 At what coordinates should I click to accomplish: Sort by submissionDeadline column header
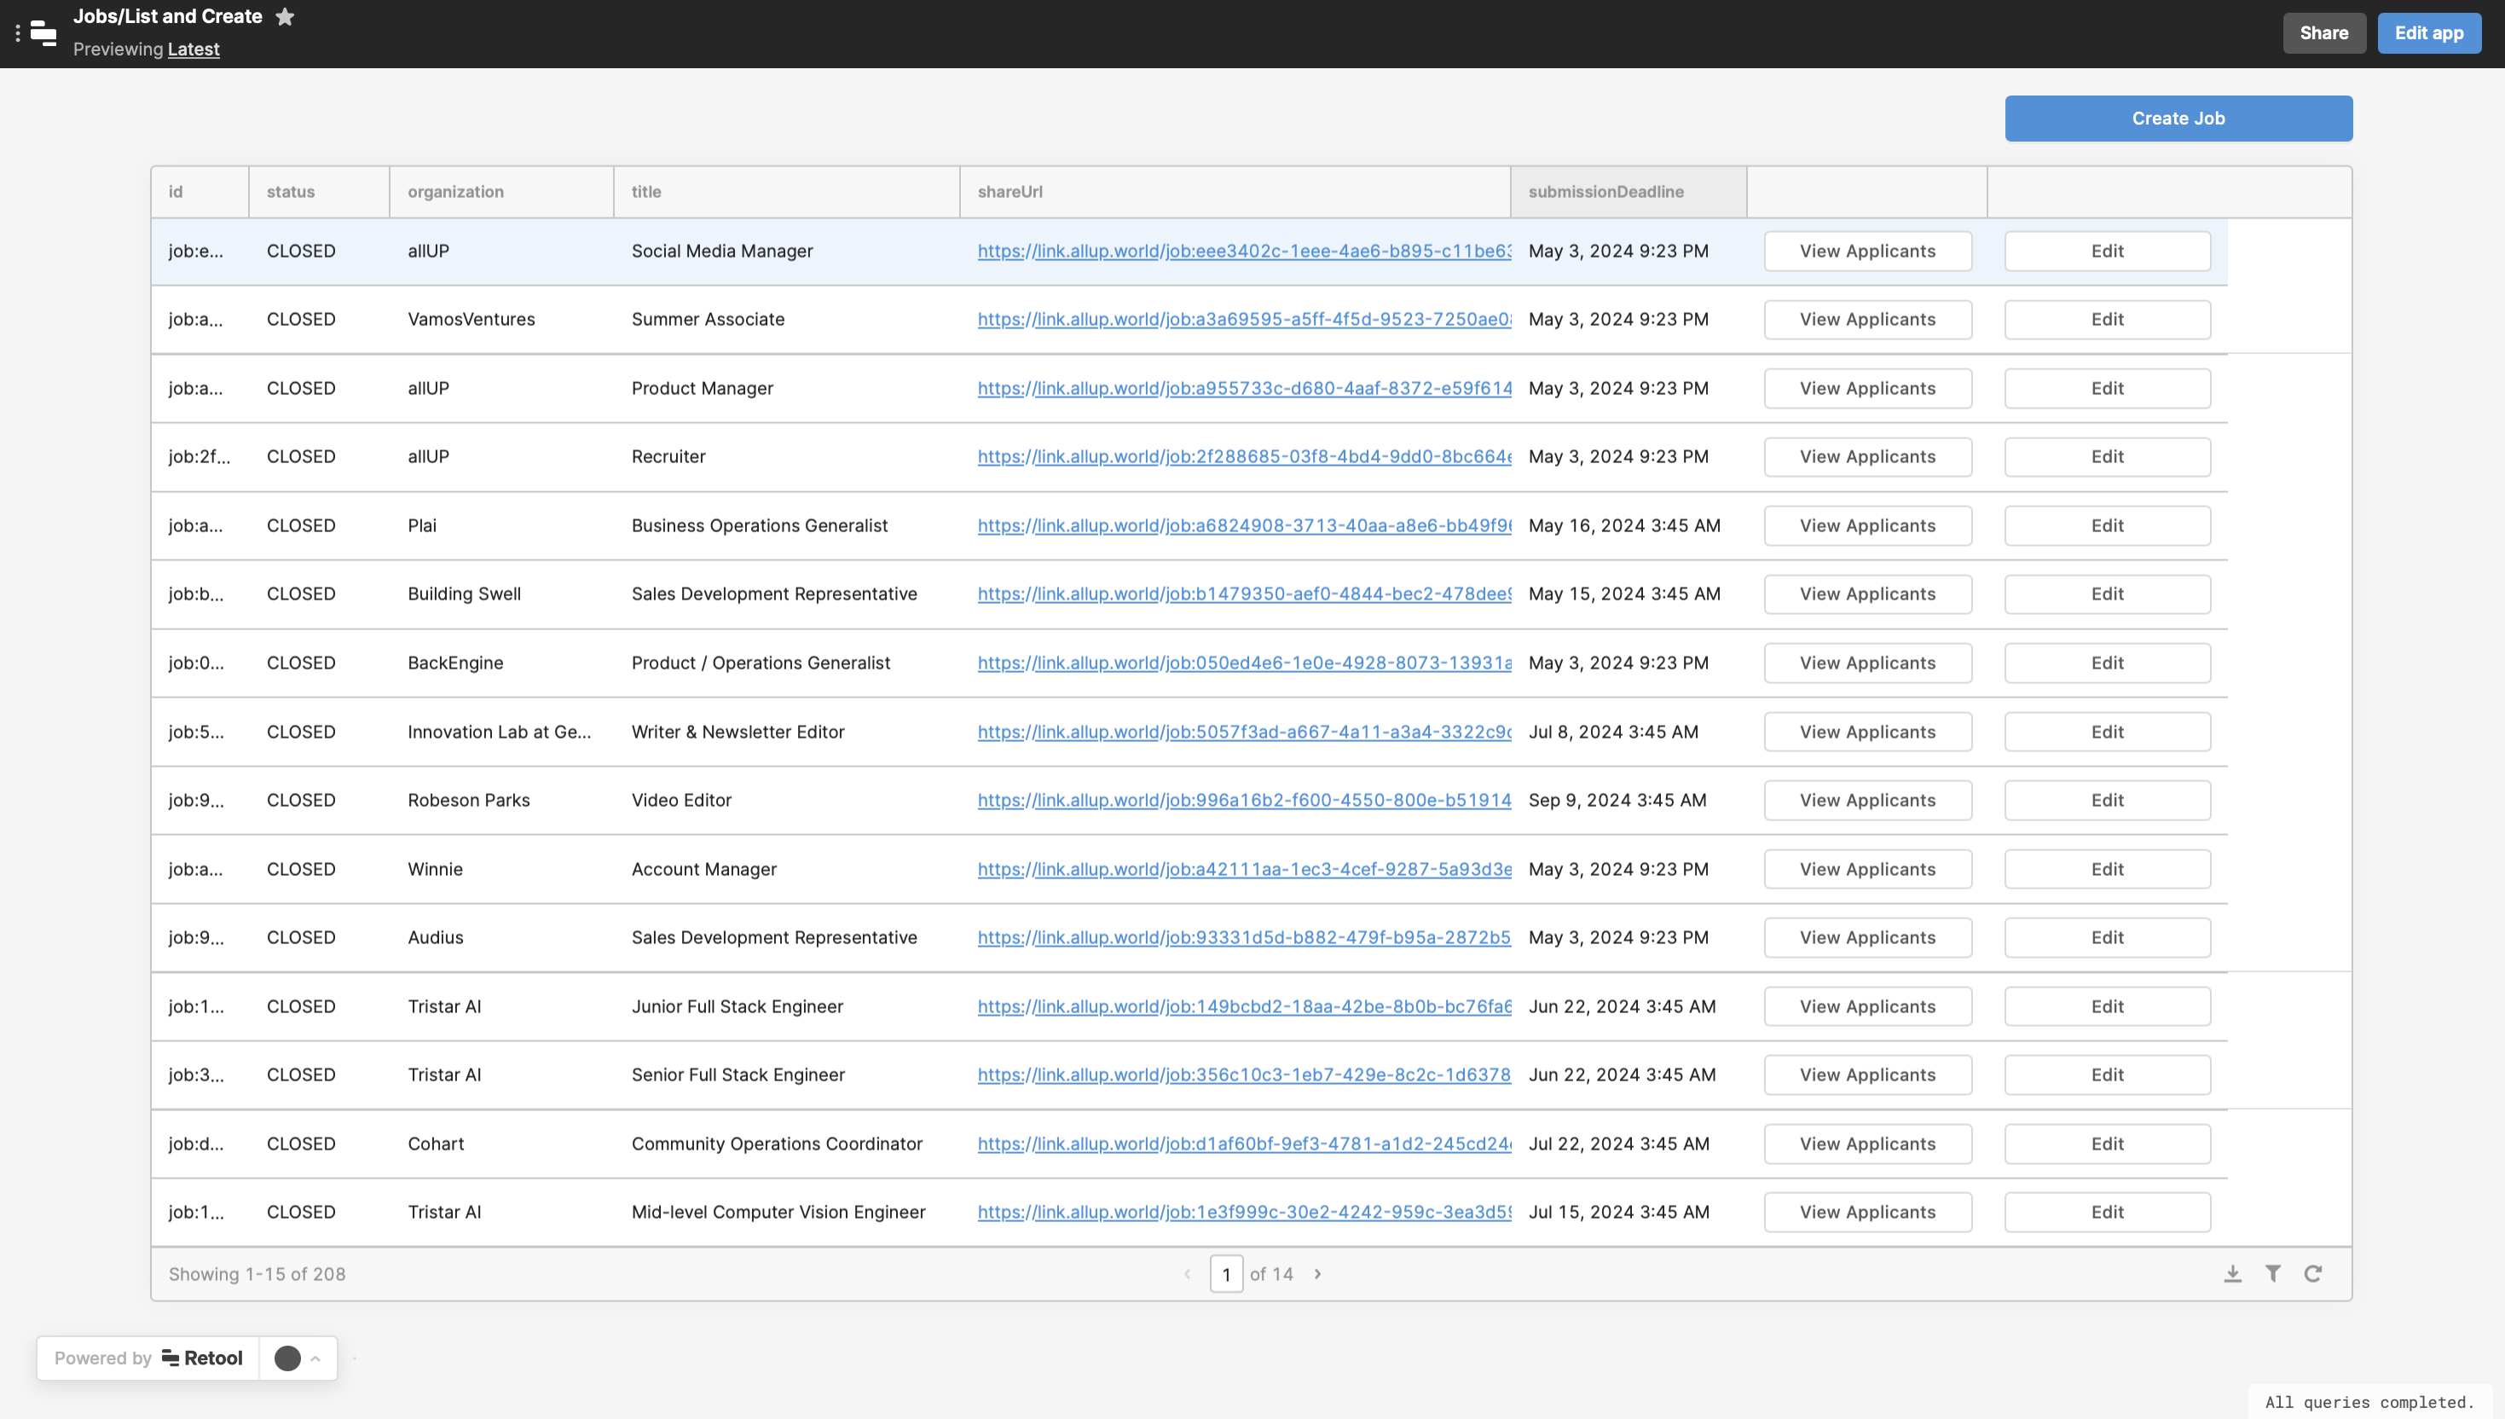1605,192
